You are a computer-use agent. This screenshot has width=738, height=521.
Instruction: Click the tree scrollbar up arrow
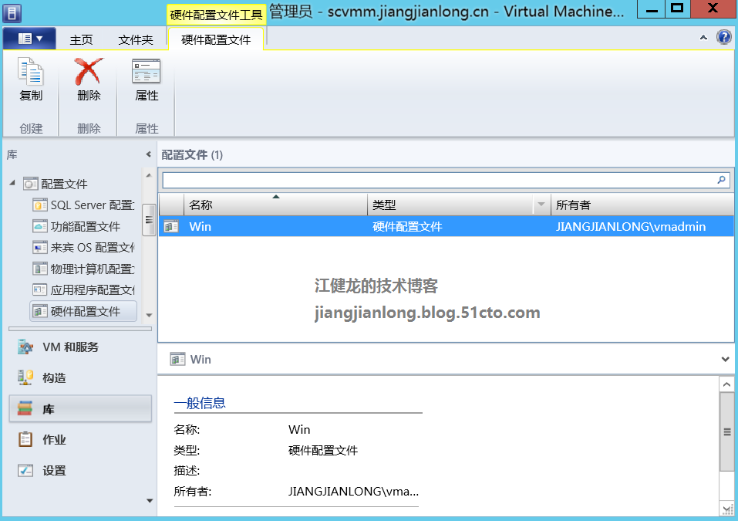click(x=149, y=175)
